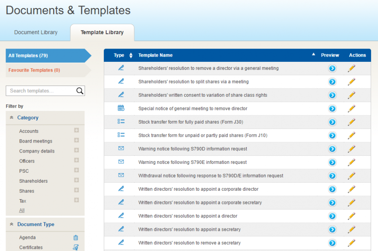Select the Favourite Templates (0) list

coord(34,70)
